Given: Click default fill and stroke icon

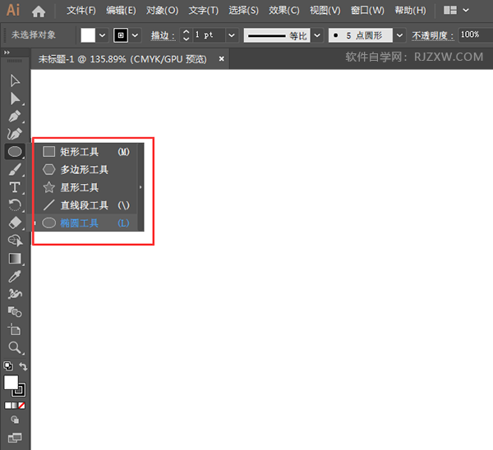Looking at the screenshot, I should click(8, 365).
